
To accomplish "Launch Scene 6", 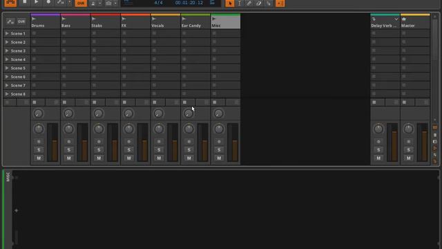I will (7, 77).
